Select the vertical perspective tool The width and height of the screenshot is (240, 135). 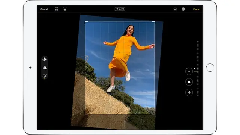click(189, 82)
